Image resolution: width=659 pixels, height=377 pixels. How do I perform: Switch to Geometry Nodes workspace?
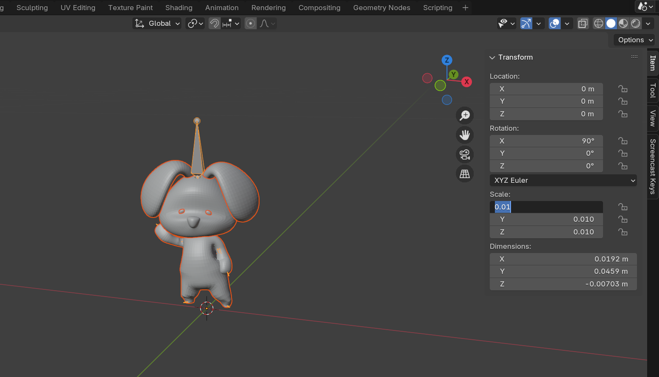[382, 8]
